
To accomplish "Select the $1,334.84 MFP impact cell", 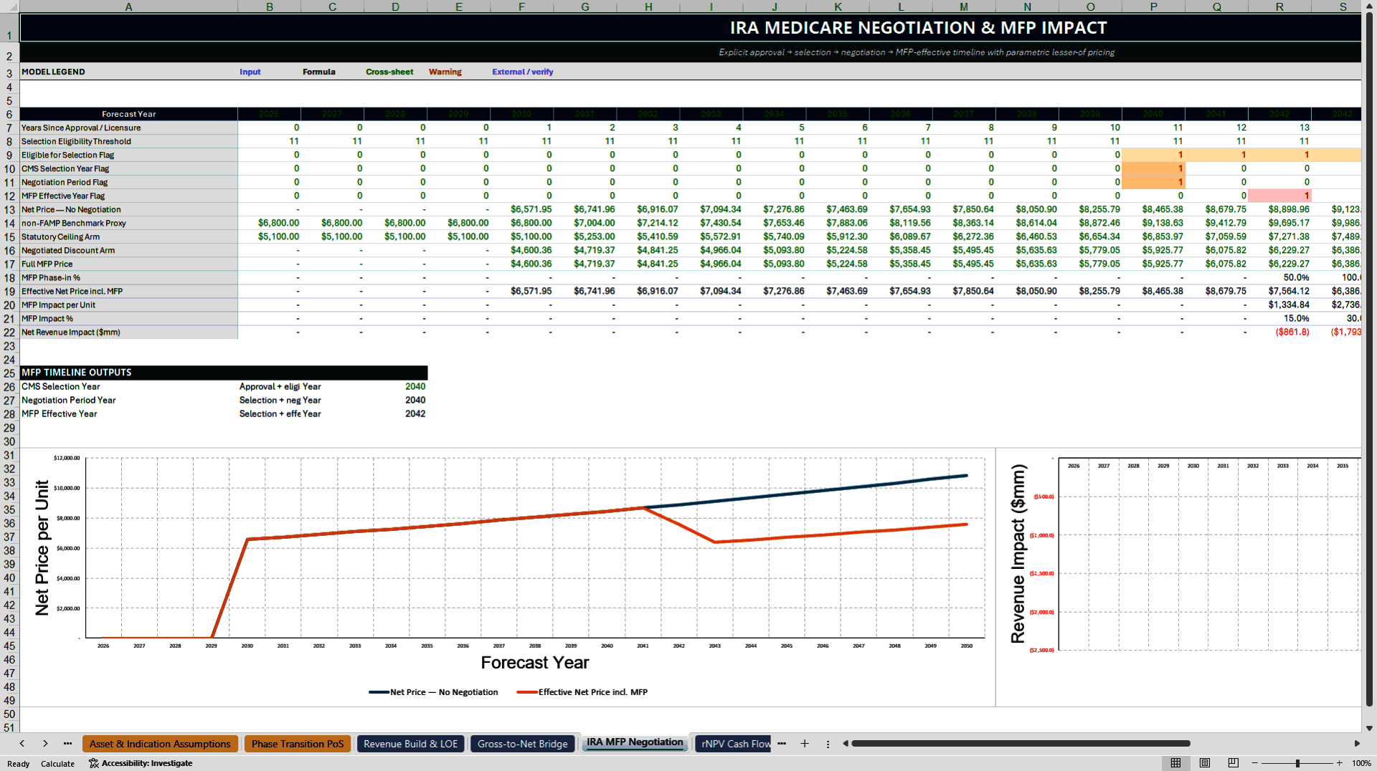I will [x=1279, y=305].
